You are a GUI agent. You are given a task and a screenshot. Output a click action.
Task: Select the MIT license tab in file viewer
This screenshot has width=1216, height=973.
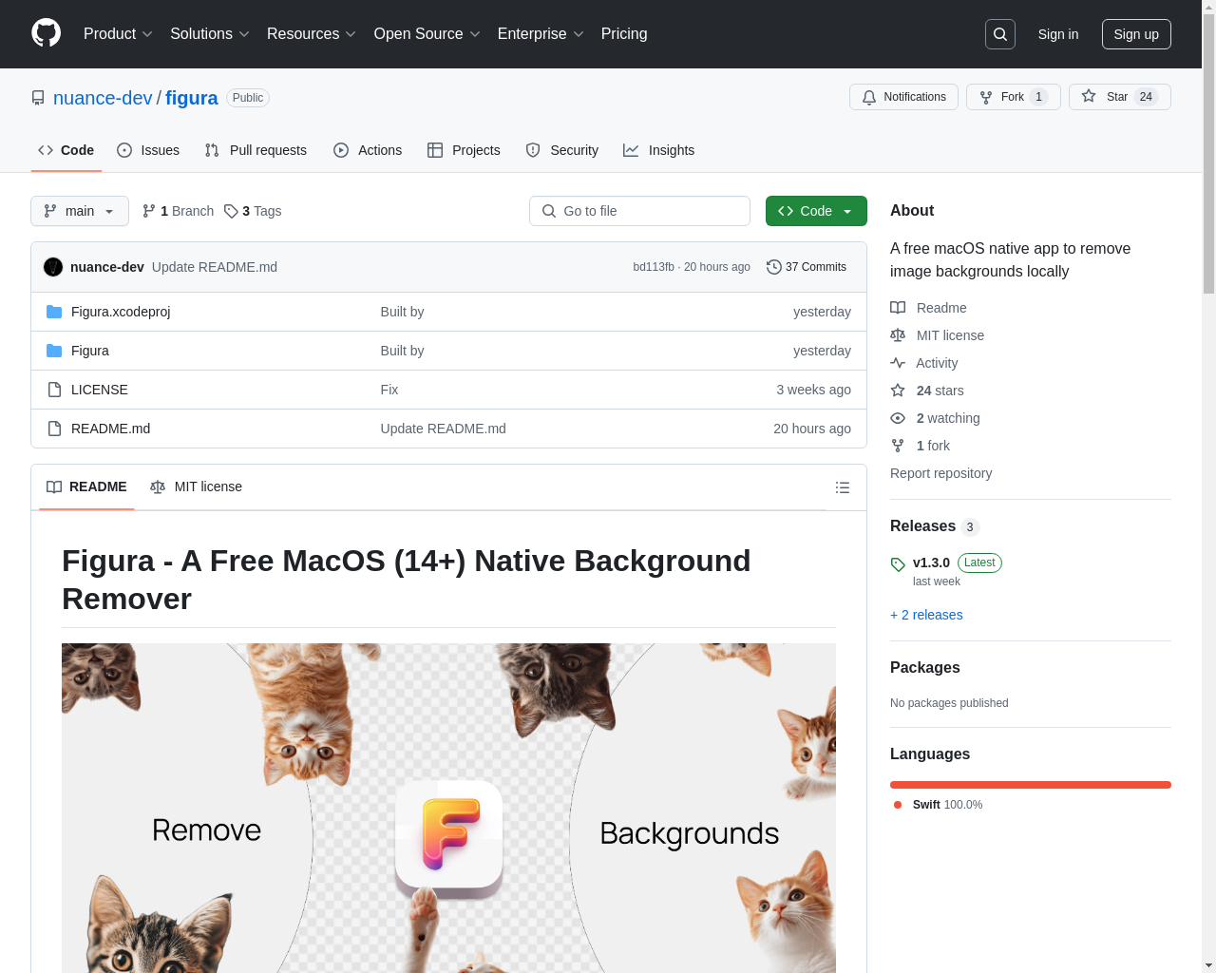coord(196,486)
